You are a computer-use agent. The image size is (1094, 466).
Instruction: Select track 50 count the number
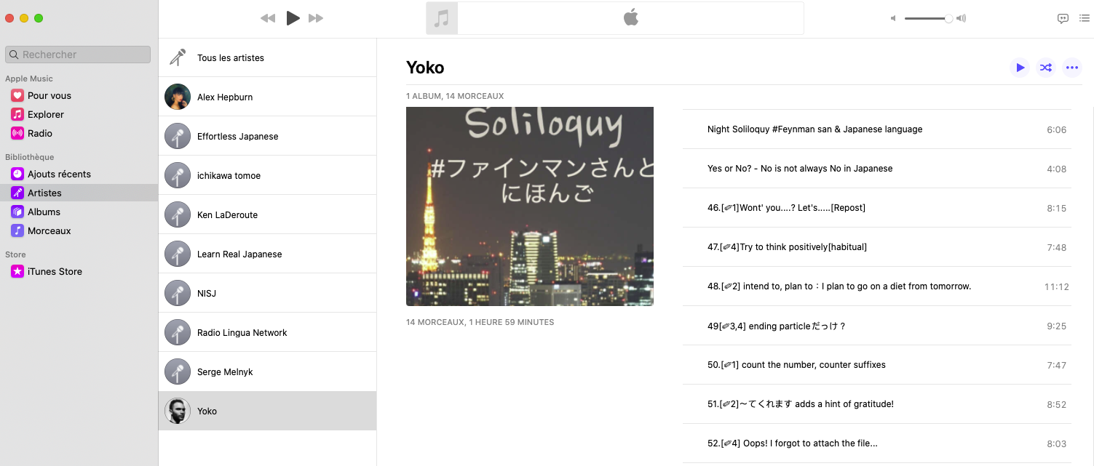(x=877, y=365)
